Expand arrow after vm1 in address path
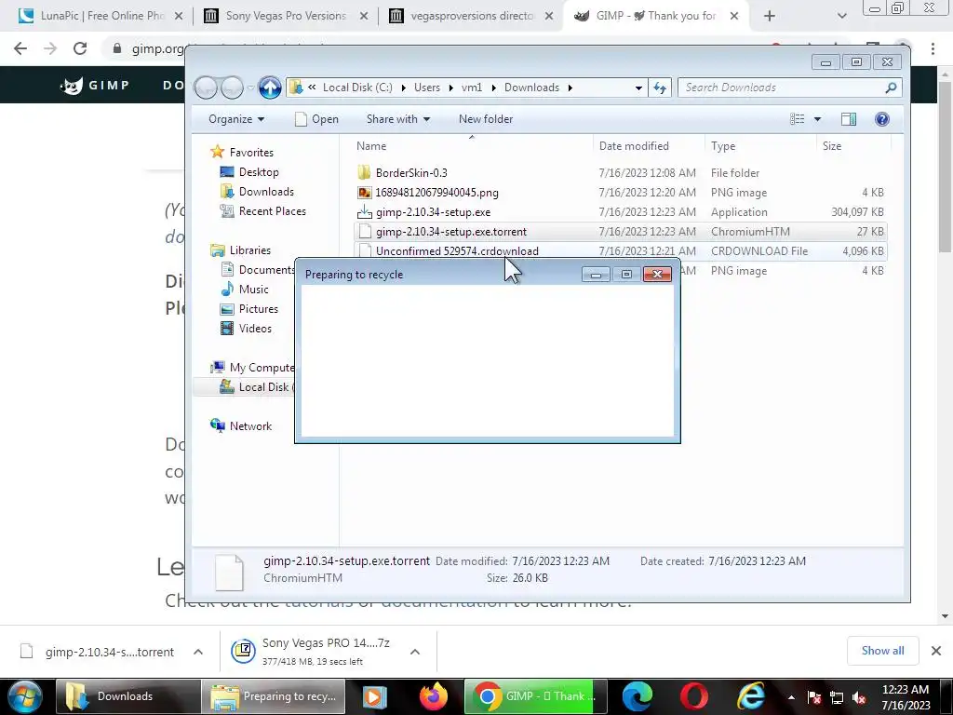 point(493,88)
